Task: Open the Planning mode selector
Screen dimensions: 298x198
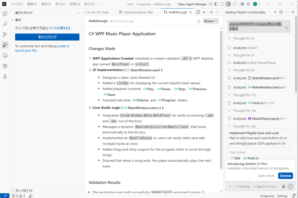Action: tap(242, 186)
